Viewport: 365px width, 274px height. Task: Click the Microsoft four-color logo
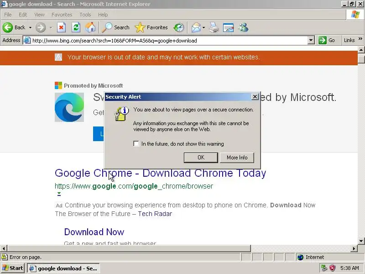[58, 85]
